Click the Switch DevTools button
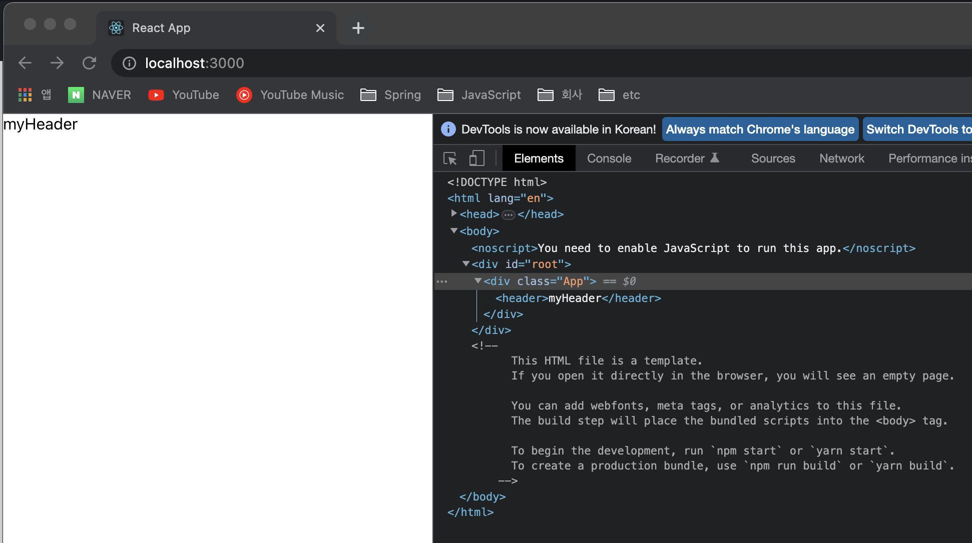The image size is (972, 543). [918, 129]
